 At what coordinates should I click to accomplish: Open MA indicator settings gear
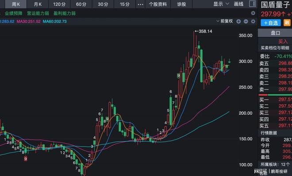[x=253, y=21]
